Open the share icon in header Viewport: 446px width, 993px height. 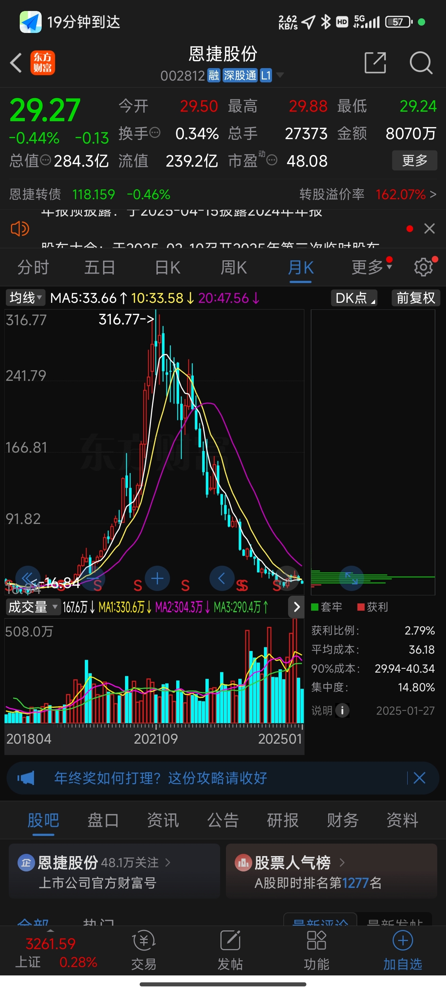[375, 63]
